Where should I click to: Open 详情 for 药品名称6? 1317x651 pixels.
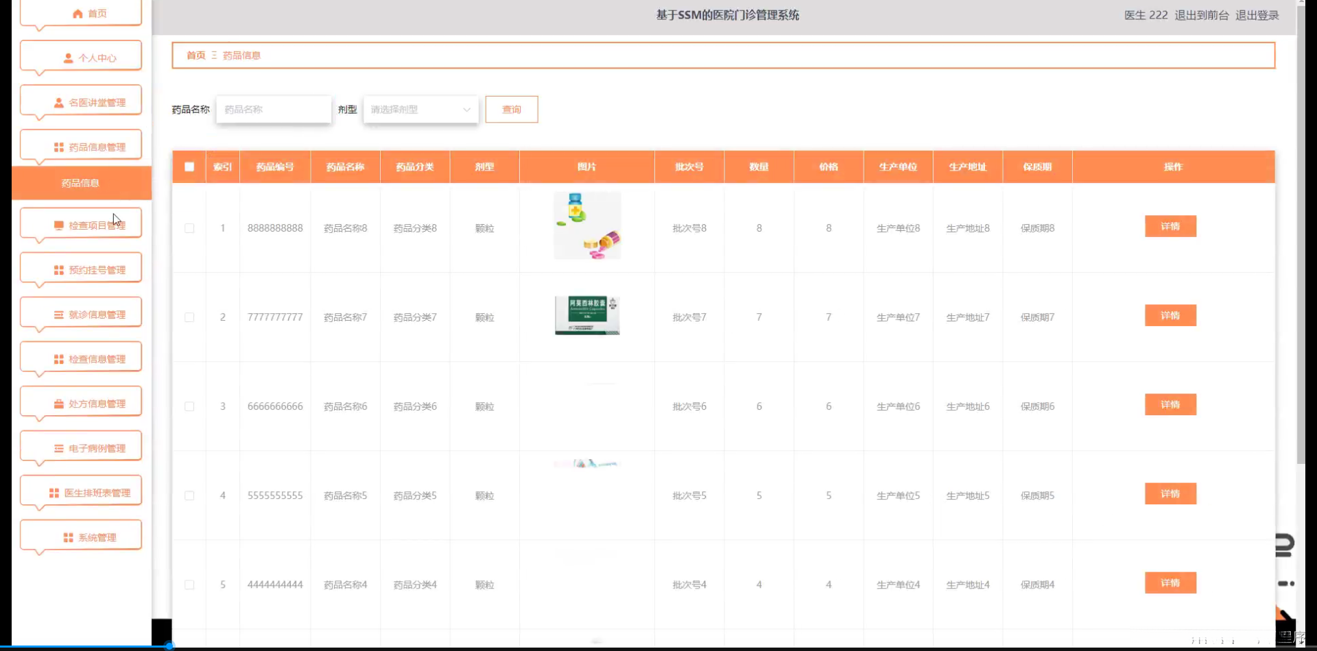click(1170, 404)
